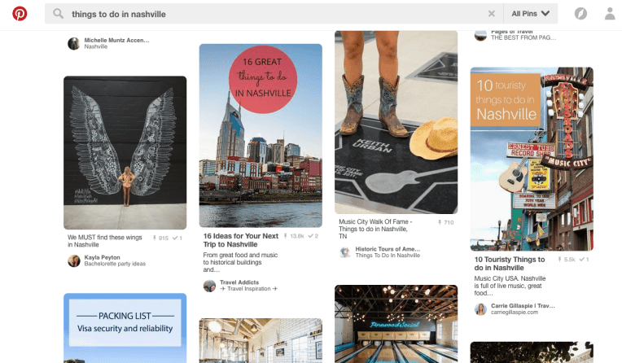Expand the All Pins dropdown
This screenshot has height=363, width=622.
530,14
